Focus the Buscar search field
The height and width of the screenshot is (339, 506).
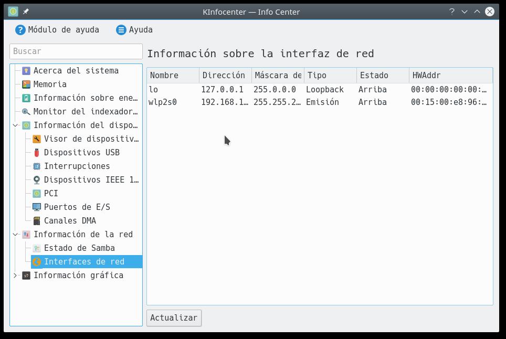[x=76, y=51]
